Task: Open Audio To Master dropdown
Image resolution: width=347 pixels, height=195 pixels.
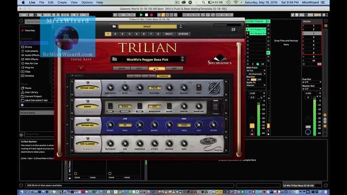Action: coord(256,86)
